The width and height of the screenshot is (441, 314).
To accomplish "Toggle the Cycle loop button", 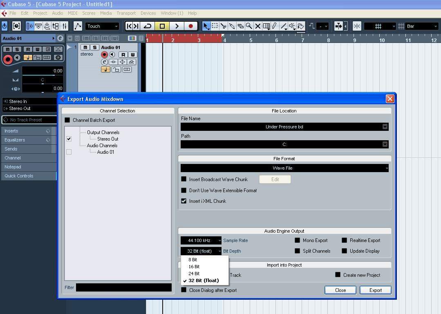I will click(x=148, y=26).
